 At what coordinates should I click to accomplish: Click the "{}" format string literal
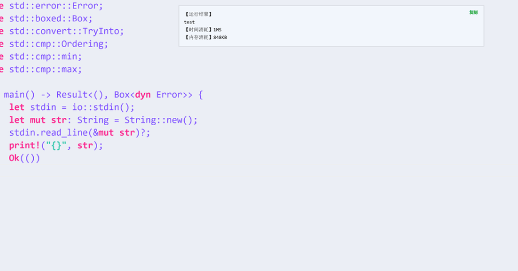[x=56, y=145]
